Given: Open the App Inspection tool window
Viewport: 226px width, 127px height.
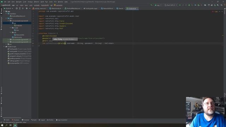Looking at the screenshot, I should [x=62, y=120].
